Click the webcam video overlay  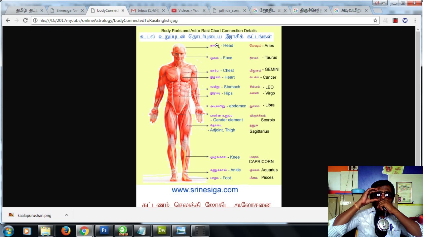click(x=375, y=201)
